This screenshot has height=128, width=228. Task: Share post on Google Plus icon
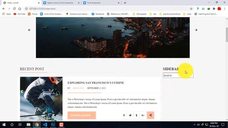click(x=143, y=115)
